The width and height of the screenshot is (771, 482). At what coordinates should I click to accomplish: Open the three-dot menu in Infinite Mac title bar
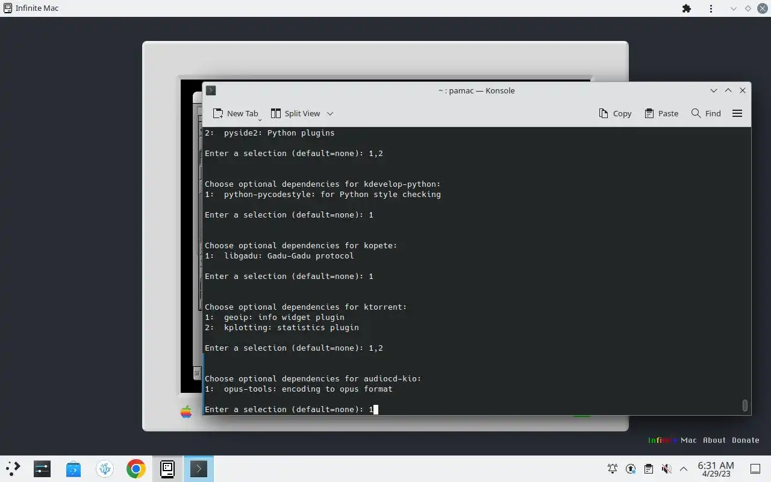pos(711,8)
